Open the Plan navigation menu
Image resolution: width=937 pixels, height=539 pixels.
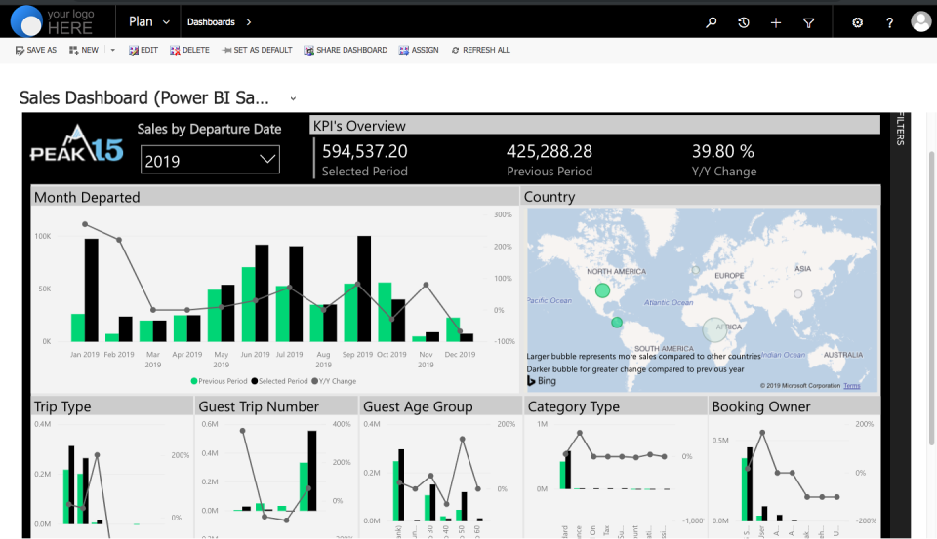(x=148, y=22)
